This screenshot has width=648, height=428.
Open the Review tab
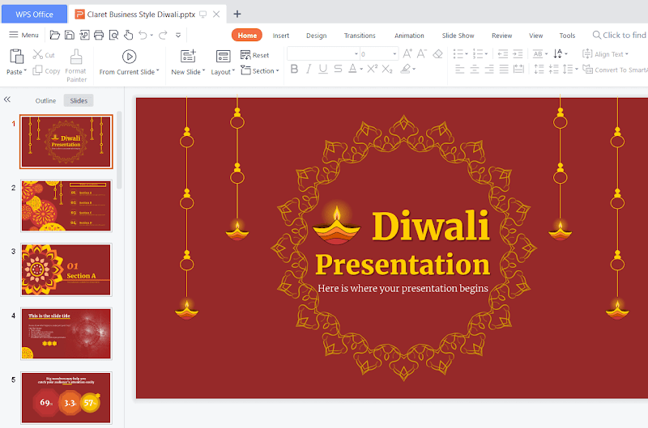(x=501, y=36)
